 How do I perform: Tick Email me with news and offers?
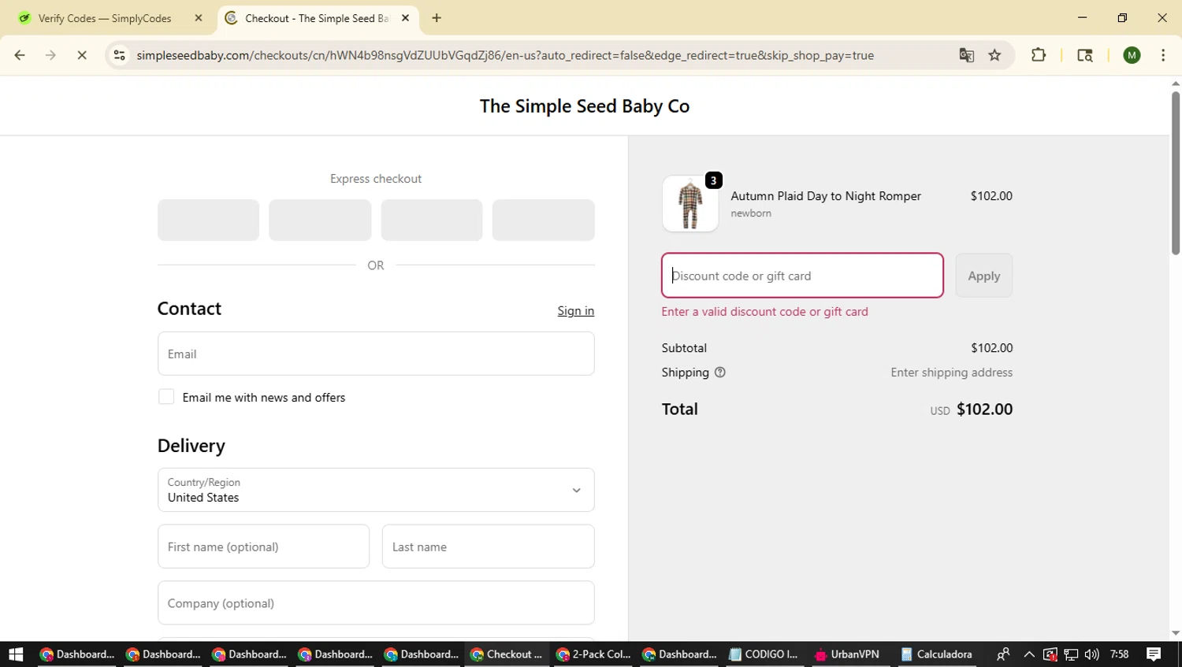pos(166,397)
